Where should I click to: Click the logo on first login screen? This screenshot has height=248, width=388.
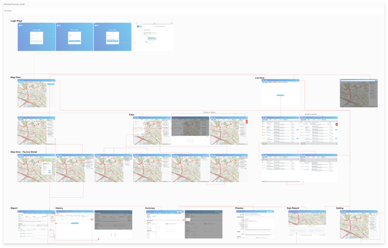21,25
